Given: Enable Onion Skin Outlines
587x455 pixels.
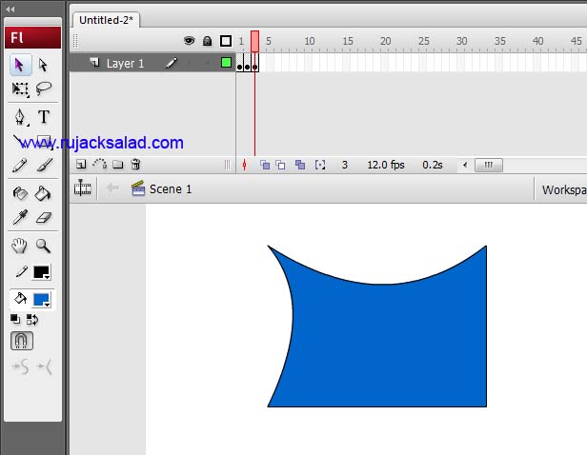Looking at the screenshot, I should [280, 165].
